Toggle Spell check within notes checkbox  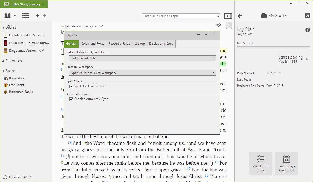tap(71, 86)
